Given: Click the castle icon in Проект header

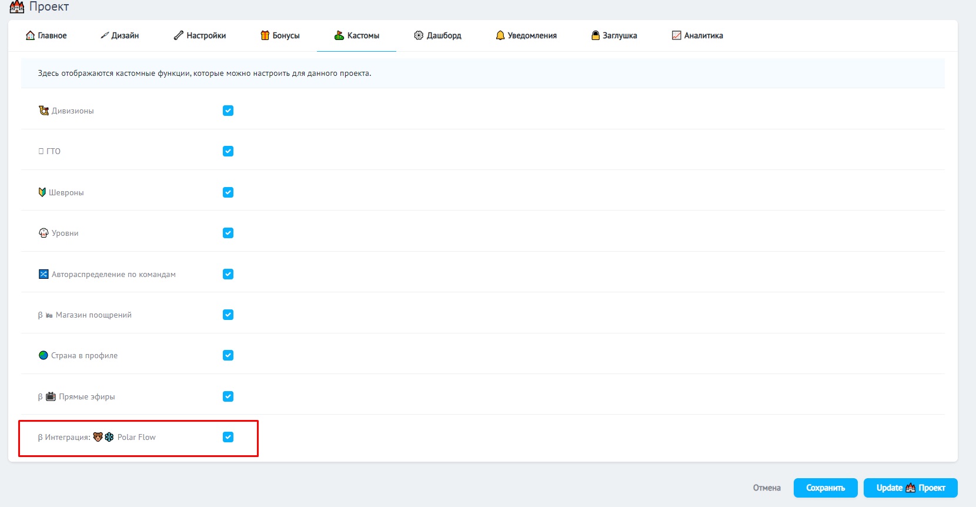Looking at the screenshot, I should (17, 7).
